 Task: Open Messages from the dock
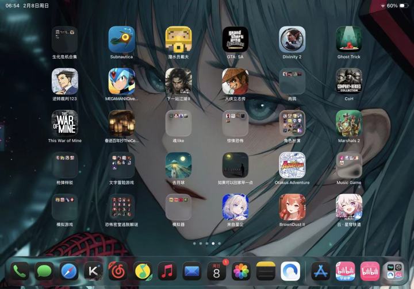click(x=44, y=271)
